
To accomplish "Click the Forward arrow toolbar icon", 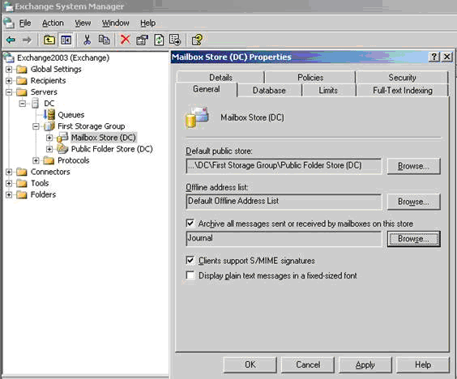I will 27,40.
